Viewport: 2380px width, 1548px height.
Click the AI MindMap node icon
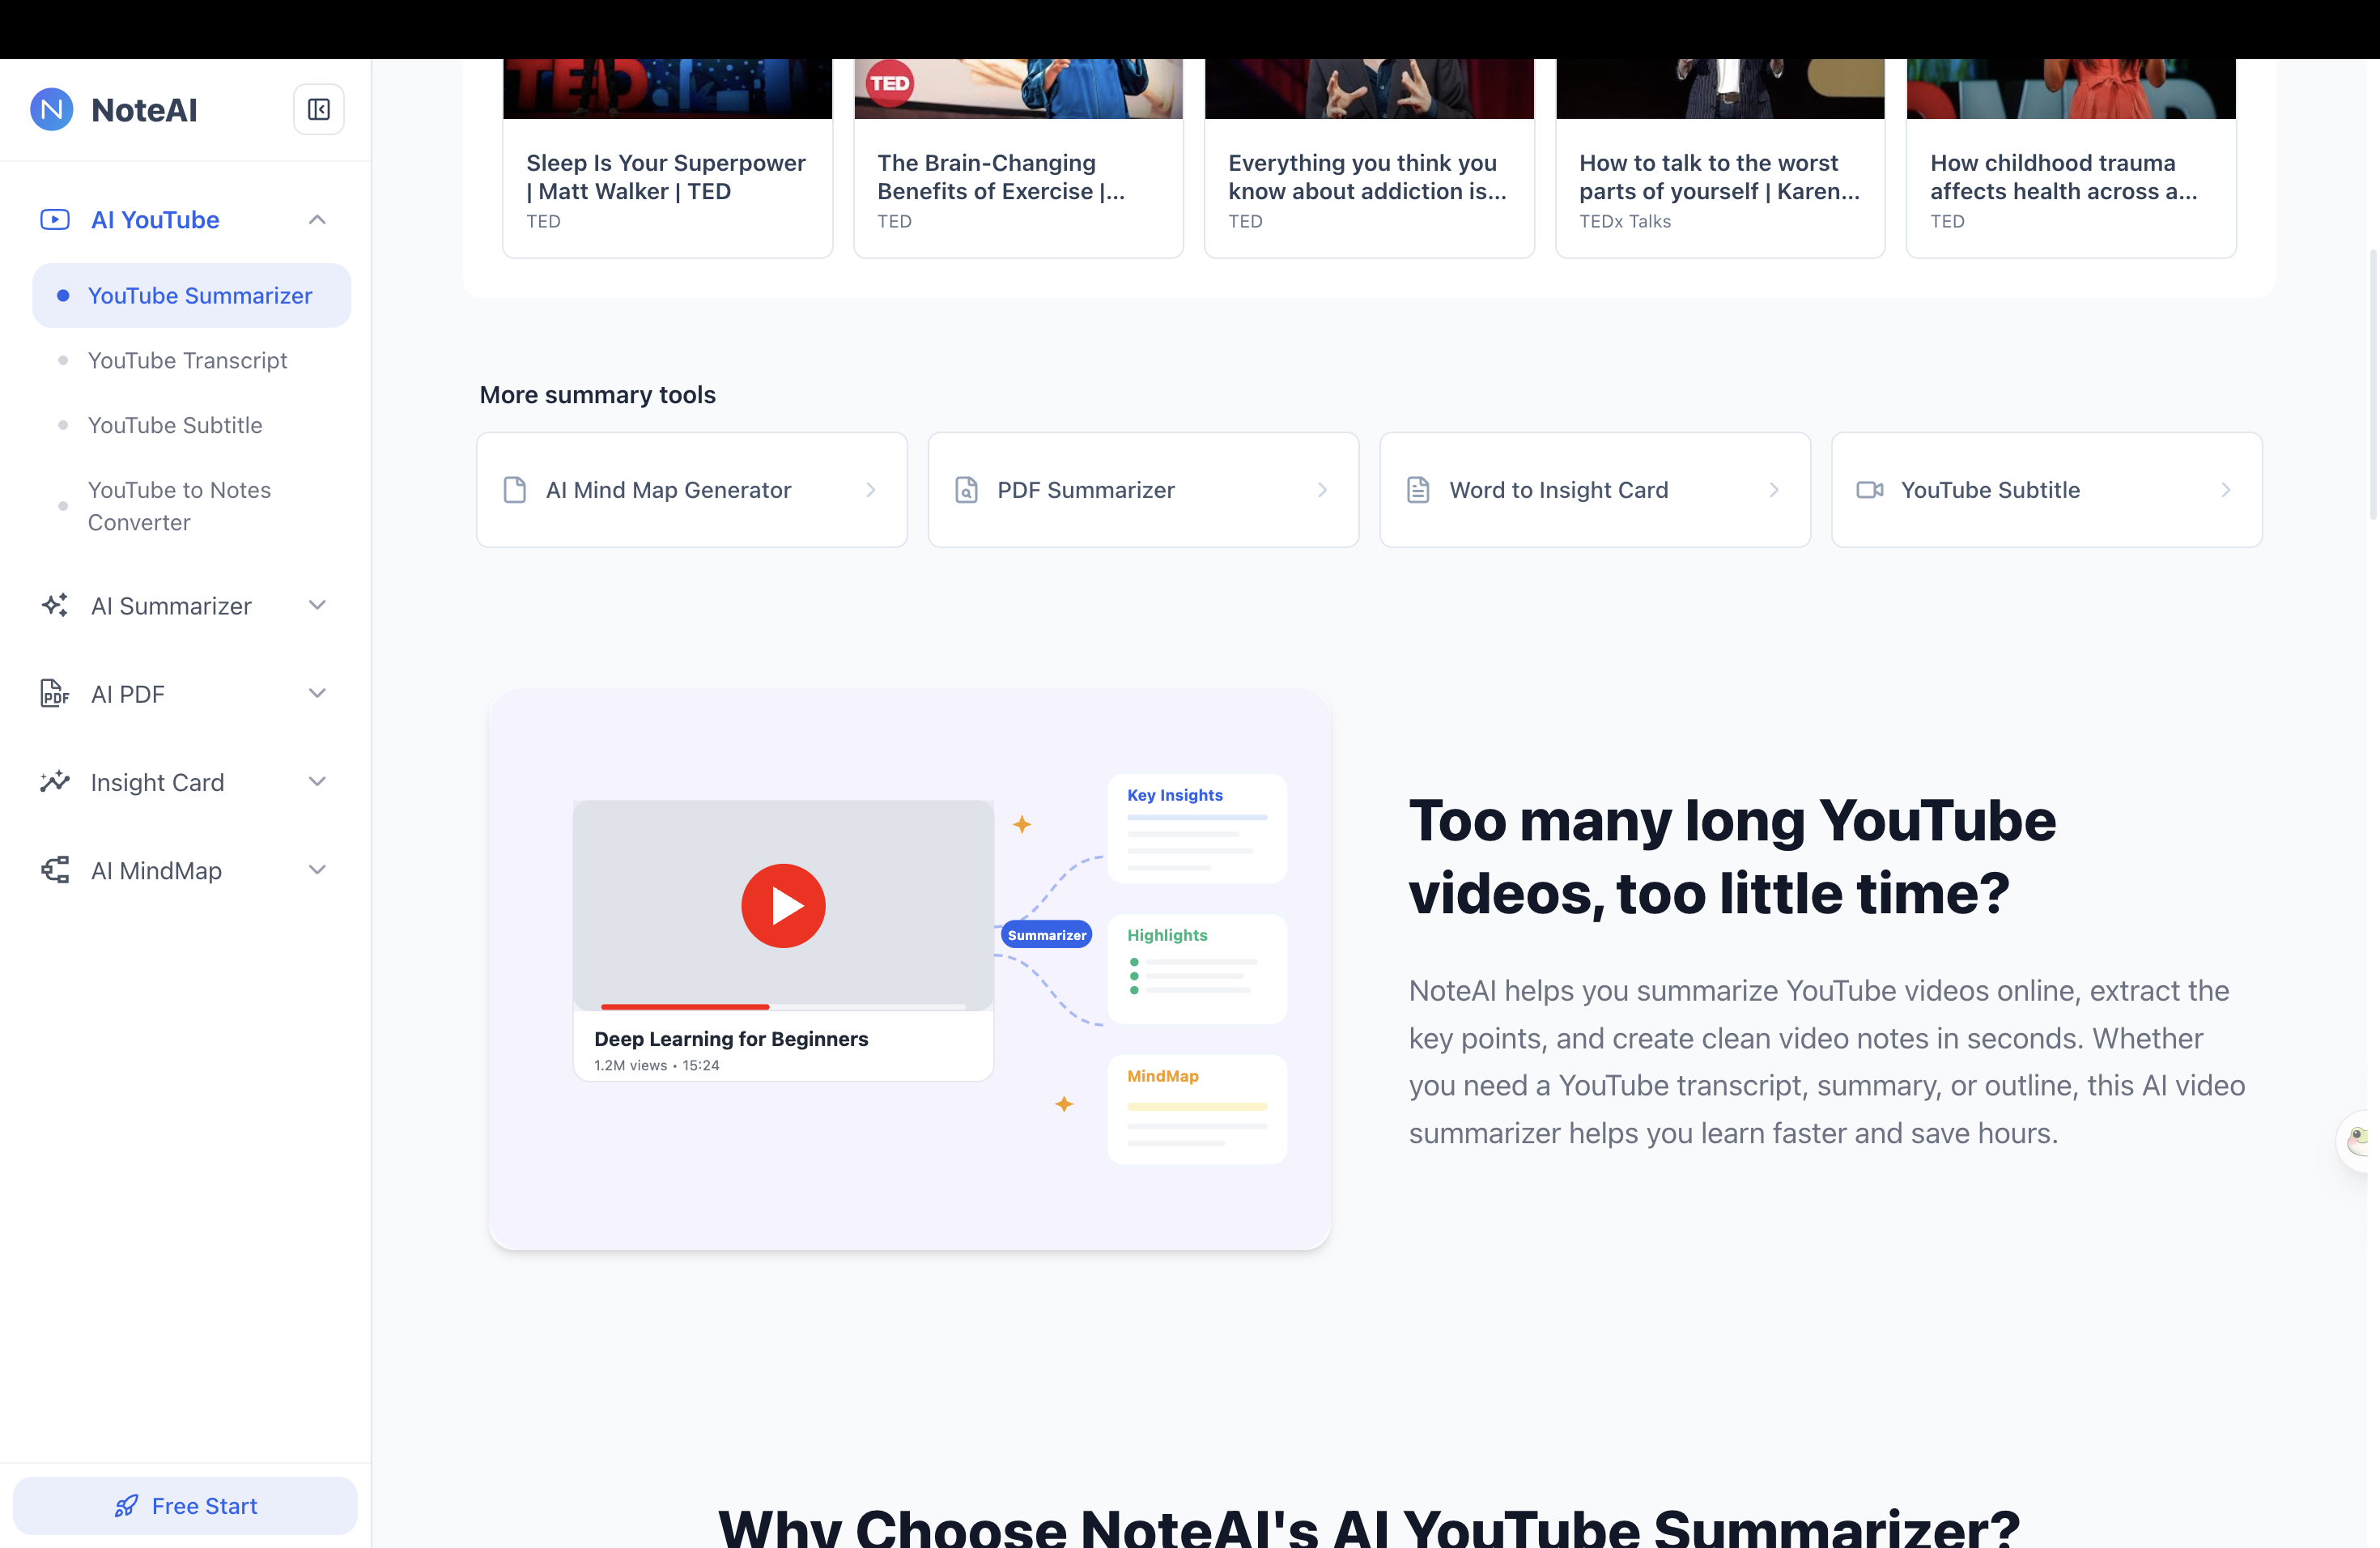[x=55, y=870]
